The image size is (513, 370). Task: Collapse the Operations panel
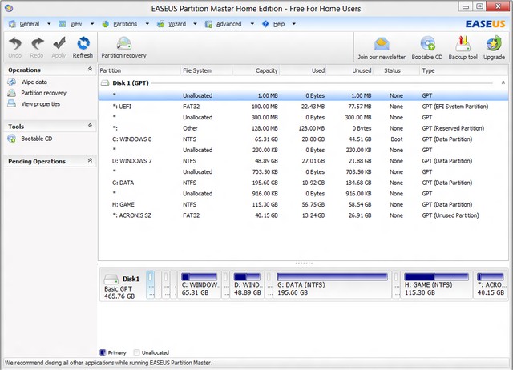click(x=90, y=70)
